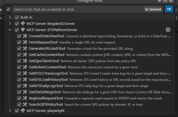The image size is (178, 117).
Task: Collapse the MCP Server: SFSPlatformServer group
Action: point(10,30)
